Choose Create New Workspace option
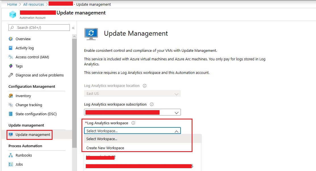 (143, 148)
